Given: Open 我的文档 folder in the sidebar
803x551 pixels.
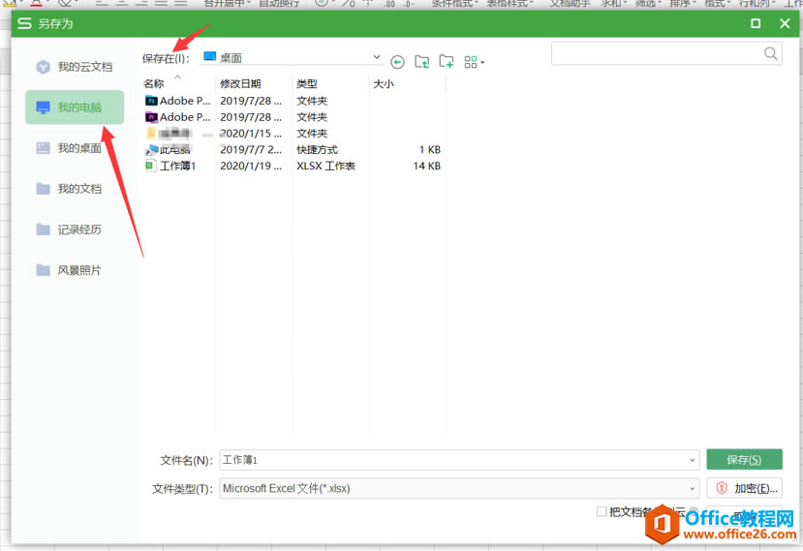Looking at the screenshot, I should pos(75,189).
